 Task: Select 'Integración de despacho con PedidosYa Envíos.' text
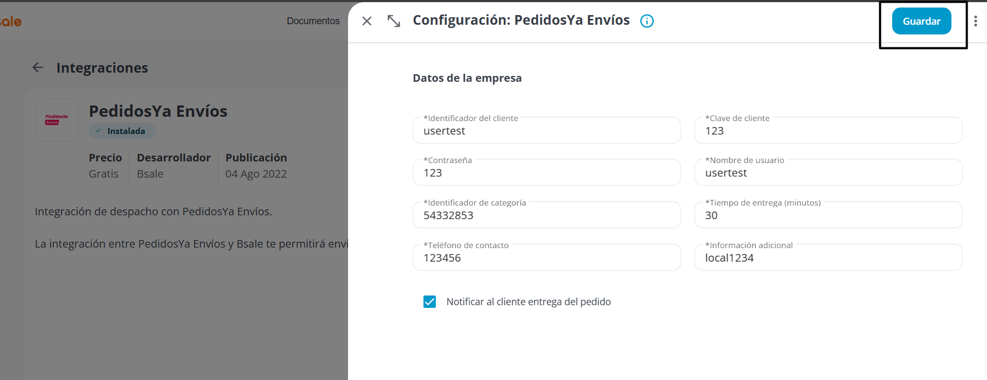click(154, 212)
